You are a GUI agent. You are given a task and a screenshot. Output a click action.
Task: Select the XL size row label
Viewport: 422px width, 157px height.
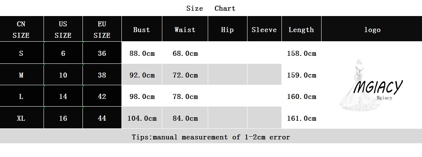21,118
